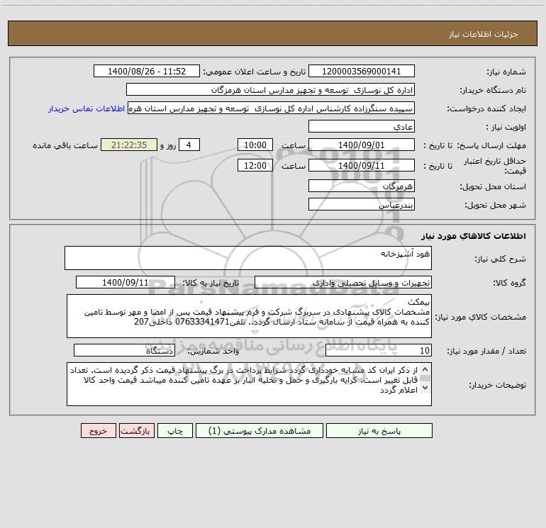Click the بازگشت back button

coord(136,430)
